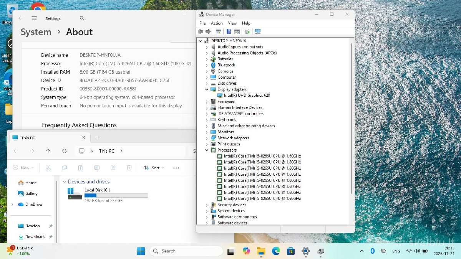This screenshot has width=461, height=259.
Task: Open the Sort dropdown in File Explorer
Action: click(154, 168)
